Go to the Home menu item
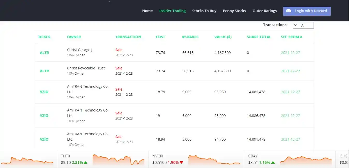 pos(147,11)
